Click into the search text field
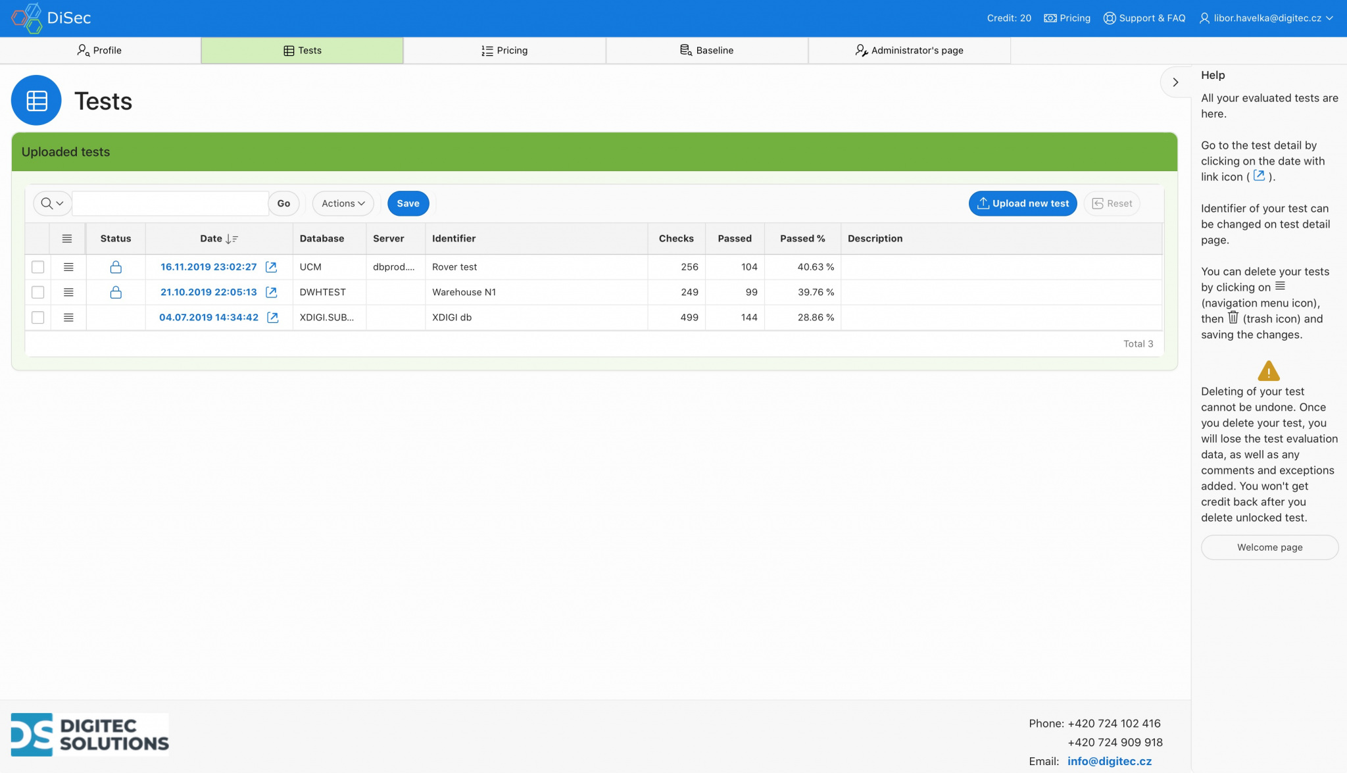The height and width of the screenshot is (773, 1347). tap(170, 203)
